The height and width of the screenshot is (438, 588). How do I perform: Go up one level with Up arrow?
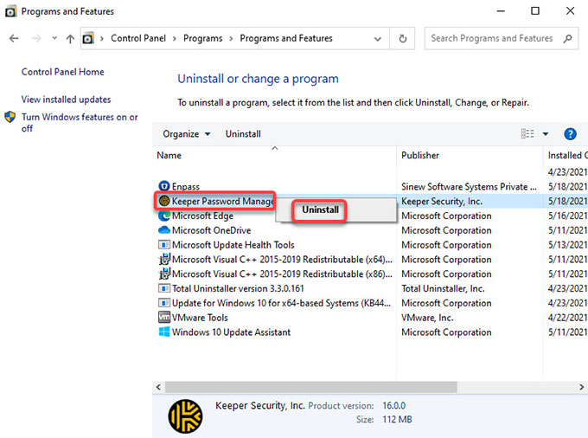pos(70,38)
